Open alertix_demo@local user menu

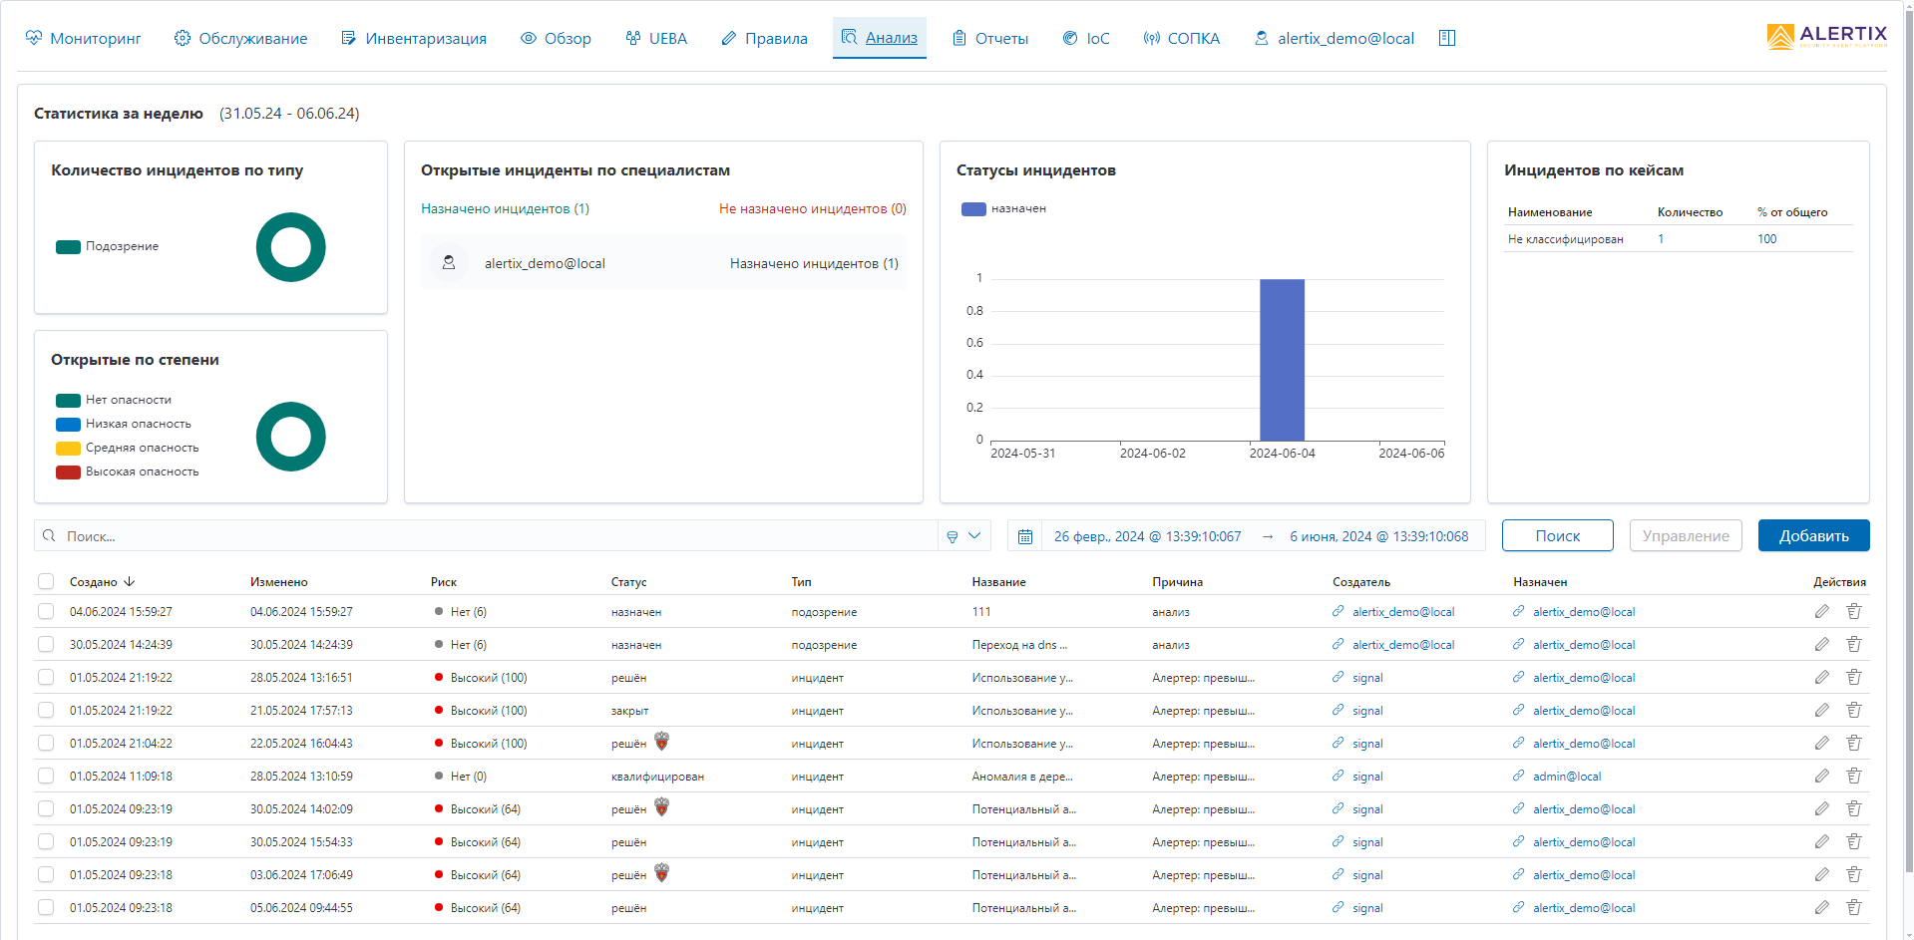(1335, 38)
